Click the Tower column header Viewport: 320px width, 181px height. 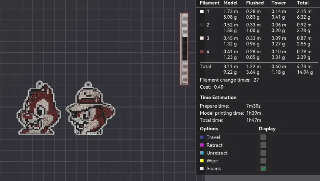tap(279, 3)
